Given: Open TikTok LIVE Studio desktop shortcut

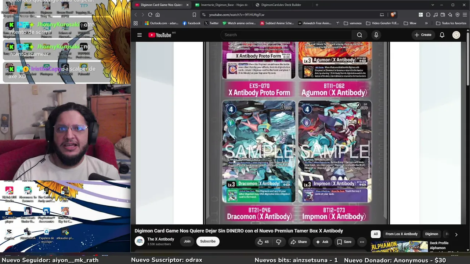Looking at the screenshot, I should pos(9,194).
